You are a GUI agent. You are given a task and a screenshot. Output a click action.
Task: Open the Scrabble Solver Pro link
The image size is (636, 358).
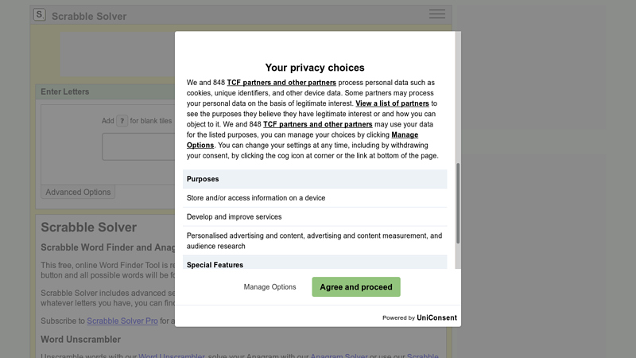tap(122, 321)
